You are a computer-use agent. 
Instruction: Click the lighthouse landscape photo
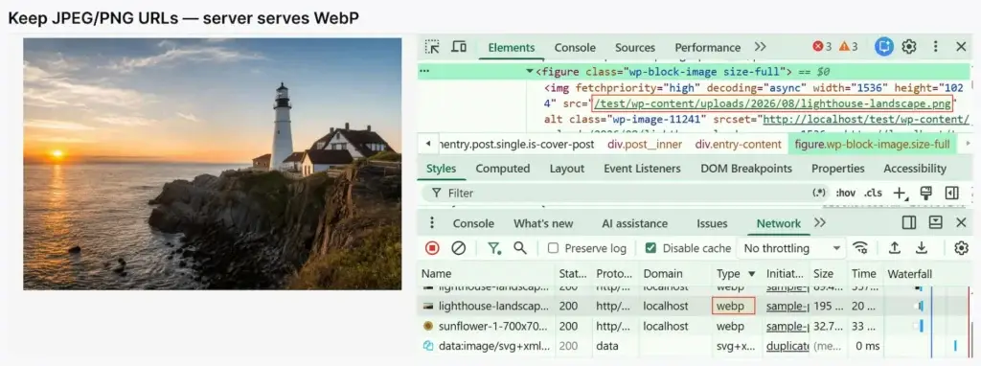(x=213, y=164)
